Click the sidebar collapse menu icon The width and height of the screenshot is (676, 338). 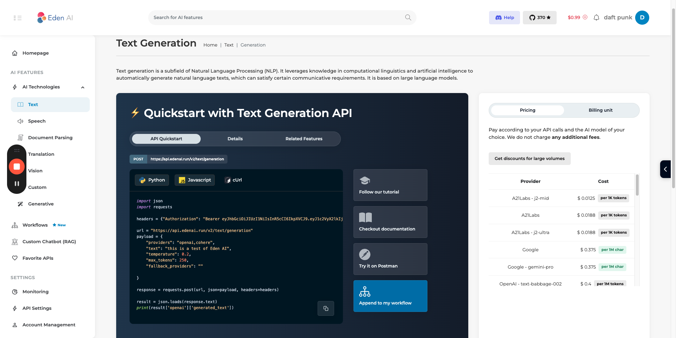tap(17, 18)
